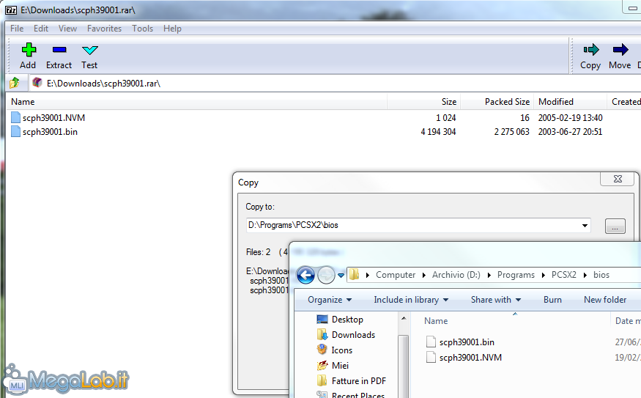Viewport: 641px width, 398px height.
Task: Click bios in Explorer breadcrumb
Action: tap(601, 275)
